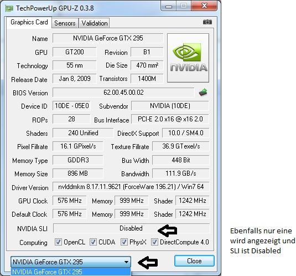
Task: Toggle the OpenCL checkbox
Action: point(58,242)
